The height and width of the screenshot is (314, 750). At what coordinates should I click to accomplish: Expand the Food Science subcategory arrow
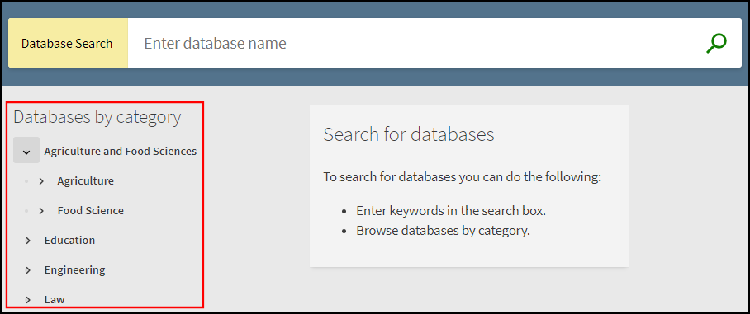tap(41, 211)
